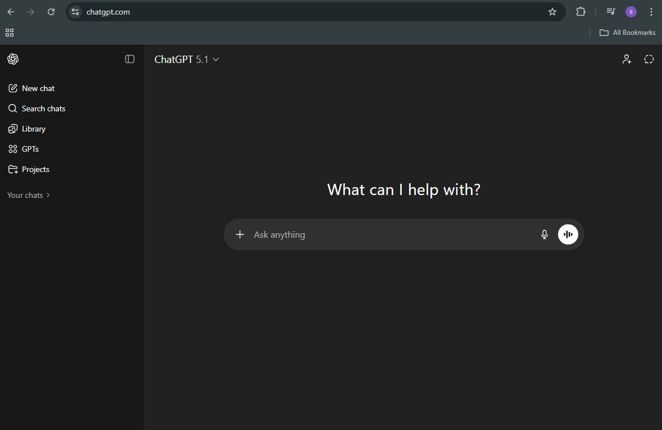Go to GPTs

click(24, 149)
